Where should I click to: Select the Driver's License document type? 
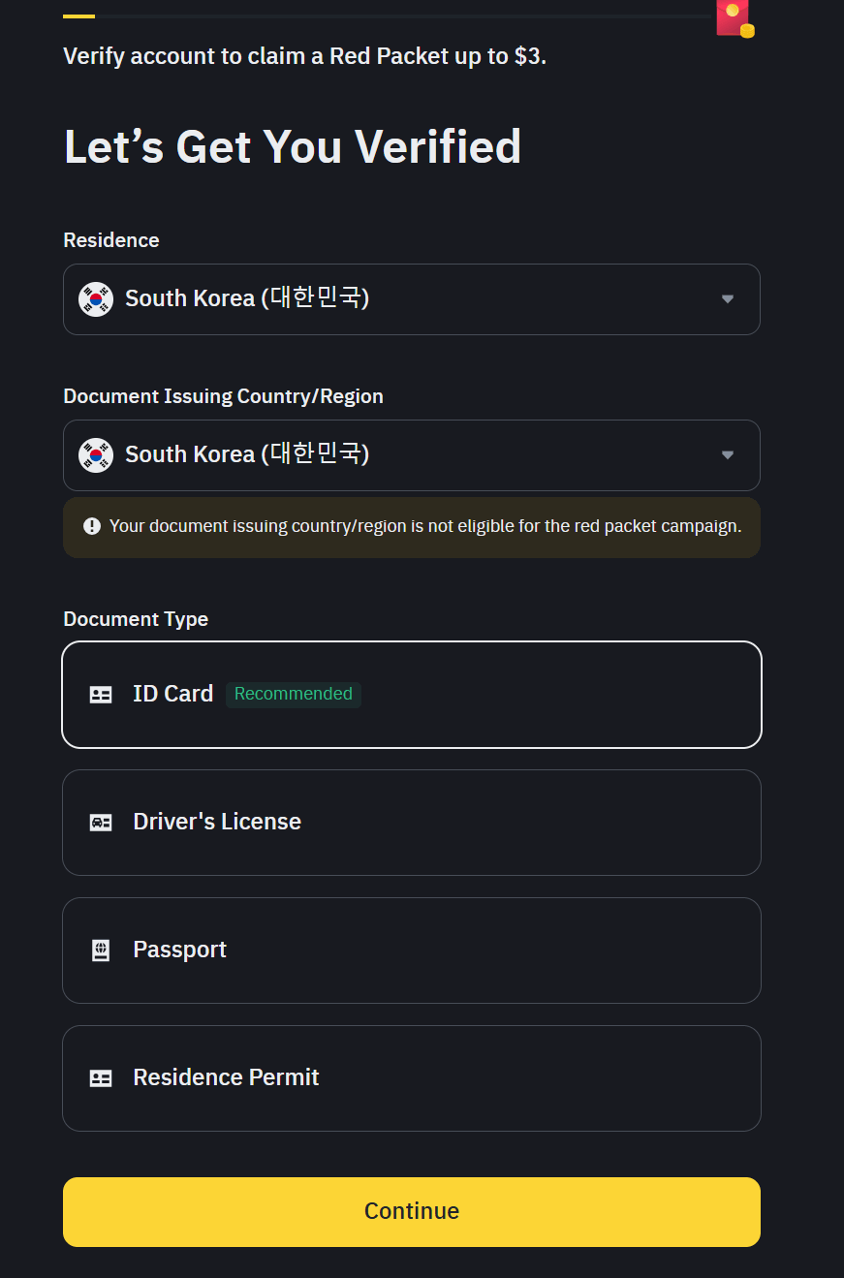coord(412,822)
